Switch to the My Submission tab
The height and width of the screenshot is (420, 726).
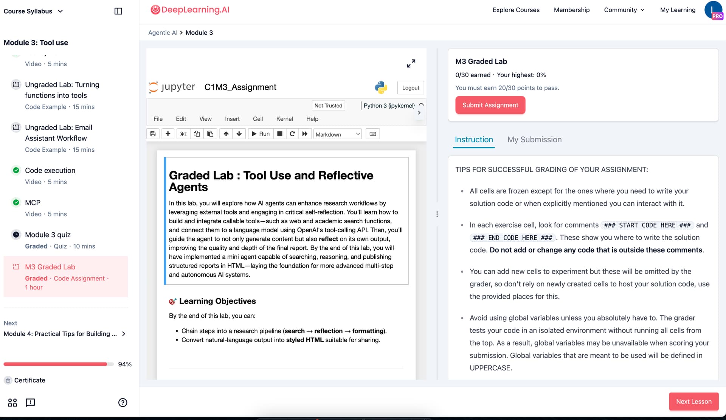534,140
